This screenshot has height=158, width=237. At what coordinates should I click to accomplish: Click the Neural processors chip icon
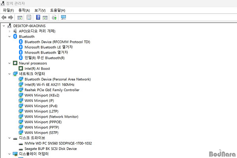pyautogui.click(x=15, y=63)
